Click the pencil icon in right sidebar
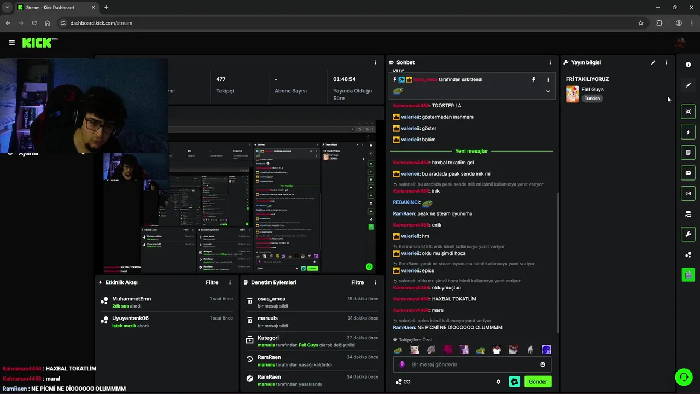 688,85
